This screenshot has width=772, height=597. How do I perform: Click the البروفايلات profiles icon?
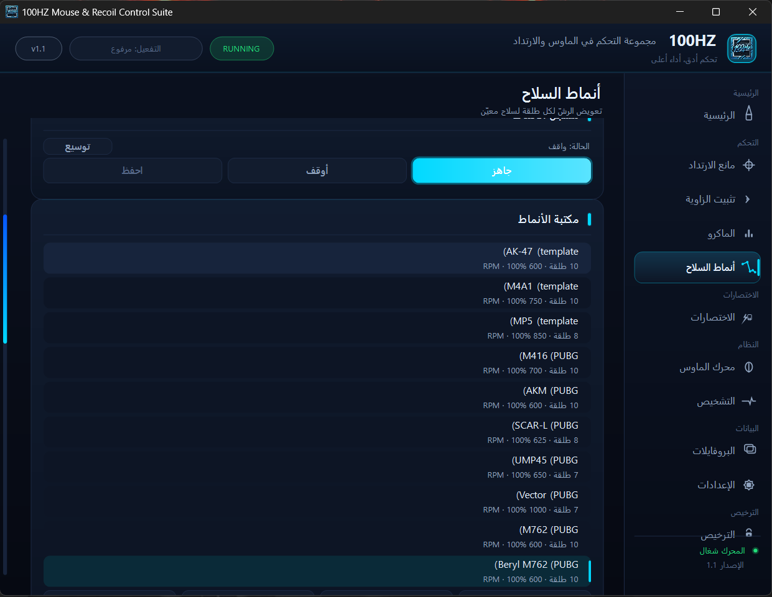point(750,450)
